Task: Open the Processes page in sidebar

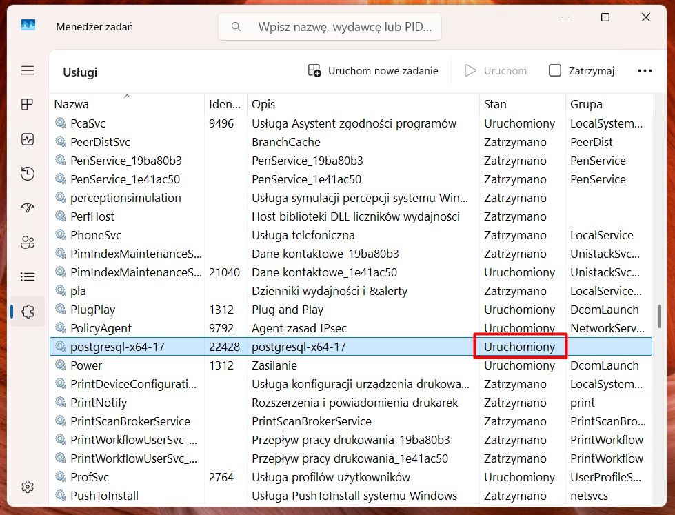Action: [28, 104]
